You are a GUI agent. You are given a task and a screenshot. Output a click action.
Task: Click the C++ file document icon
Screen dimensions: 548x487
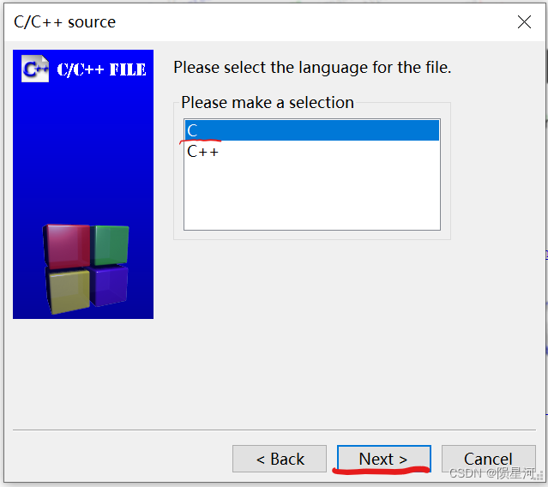[35, 69]
